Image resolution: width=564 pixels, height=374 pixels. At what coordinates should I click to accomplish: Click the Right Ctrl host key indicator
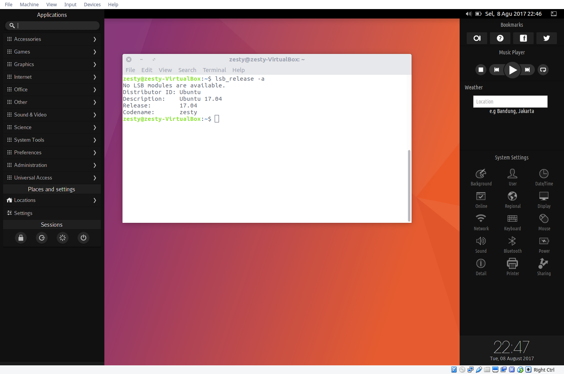click(544, 370)
